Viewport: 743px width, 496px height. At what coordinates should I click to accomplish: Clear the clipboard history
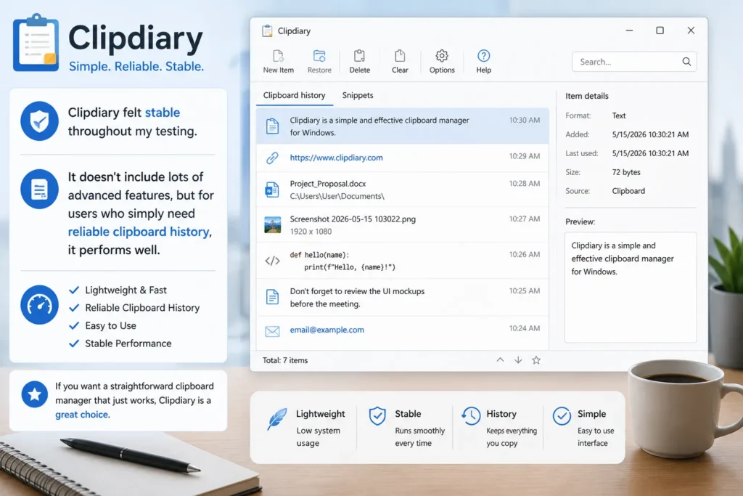coord(400,61)
